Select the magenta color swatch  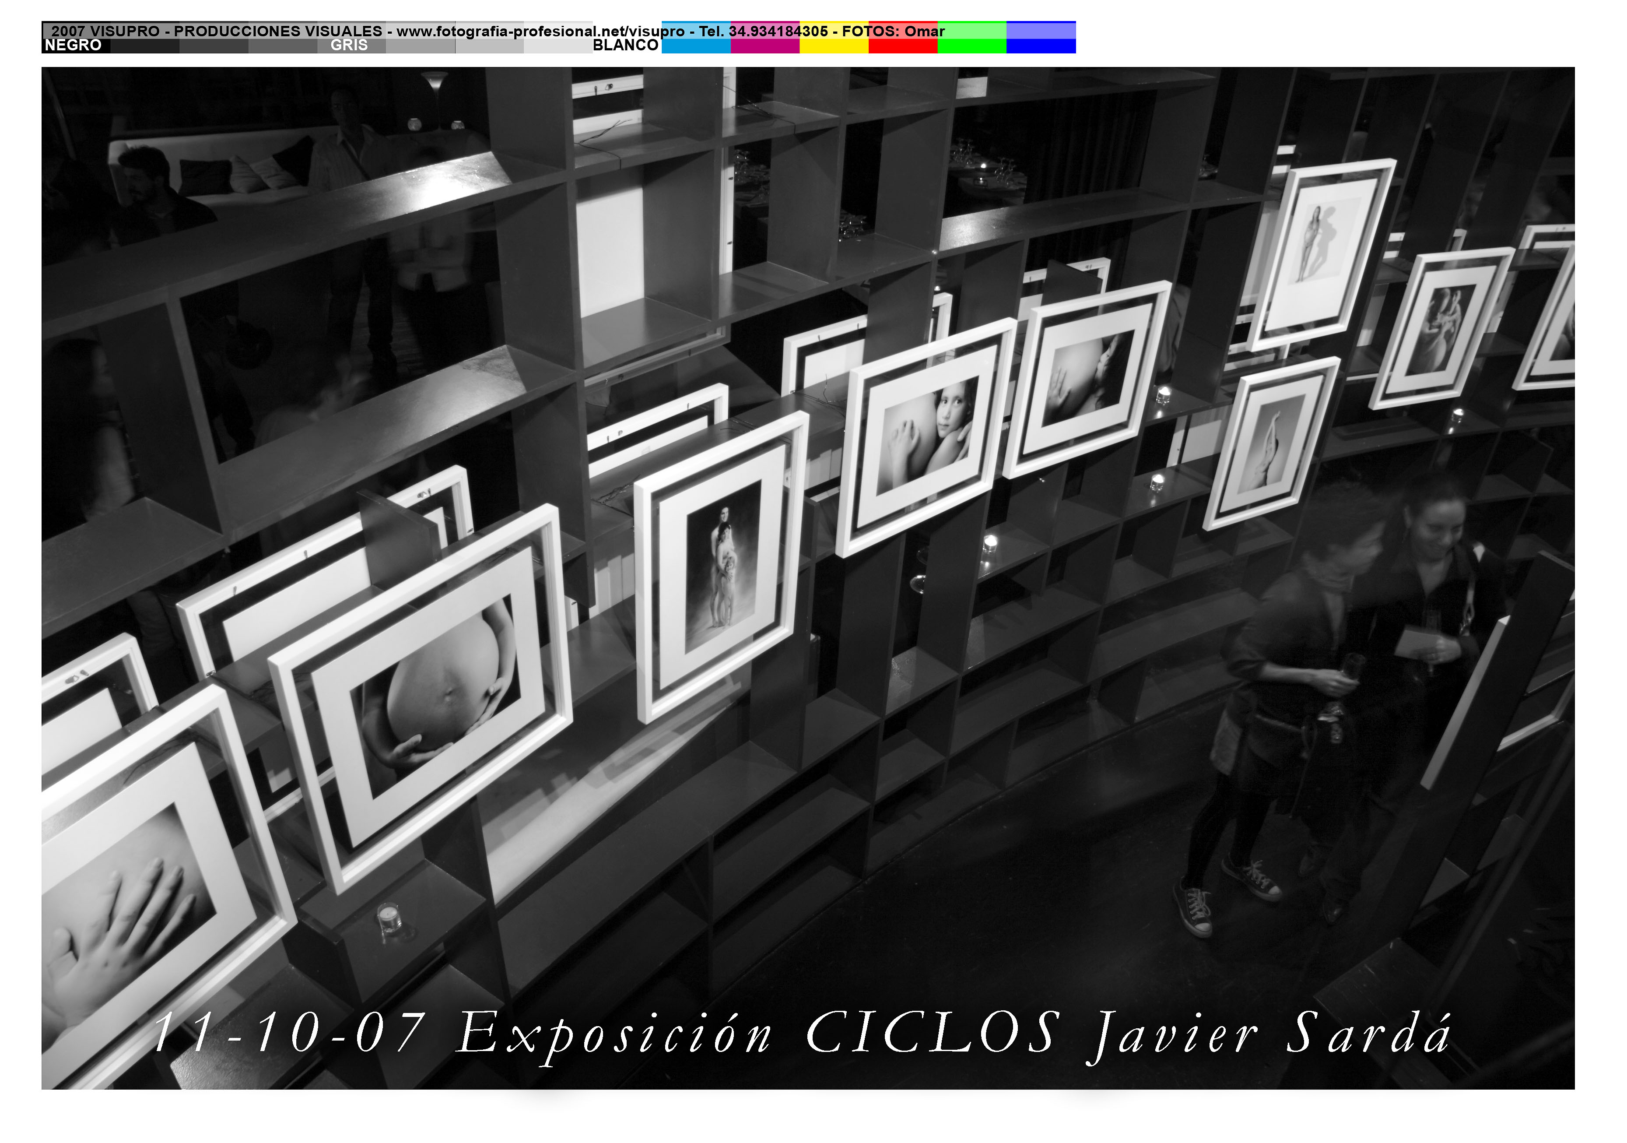pos(764,46)
